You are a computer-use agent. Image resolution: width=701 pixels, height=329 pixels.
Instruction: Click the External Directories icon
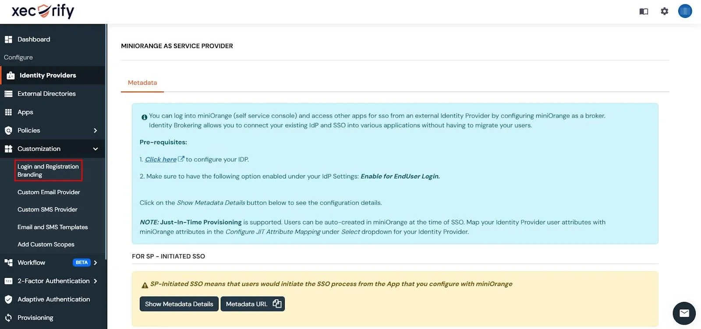pyautogui.click(x=8, y=94)
